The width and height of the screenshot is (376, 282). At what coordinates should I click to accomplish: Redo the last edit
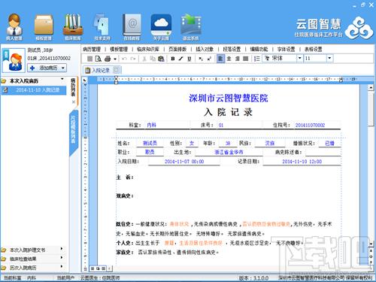pos(133,59)
